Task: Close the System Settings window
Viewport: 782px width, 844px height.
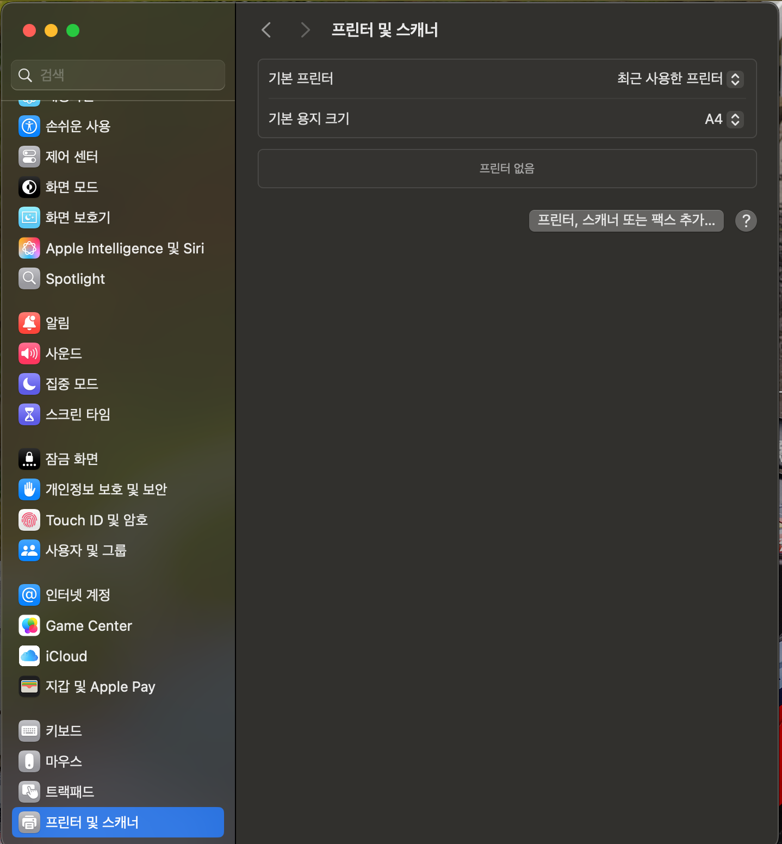Action: [x=29, y=30]
